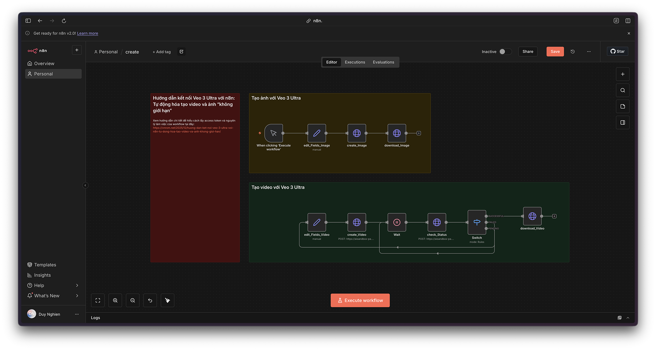Zoom out of the workflow canvas
The width and height of the screenshot is (656, 350).
(133, 300)
